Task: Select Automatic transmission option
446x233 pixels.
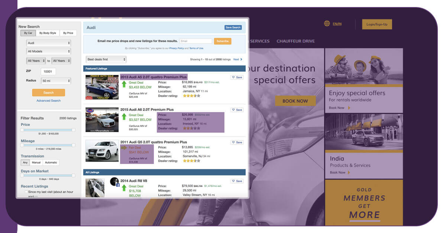Action: click(x=51, y=163)
